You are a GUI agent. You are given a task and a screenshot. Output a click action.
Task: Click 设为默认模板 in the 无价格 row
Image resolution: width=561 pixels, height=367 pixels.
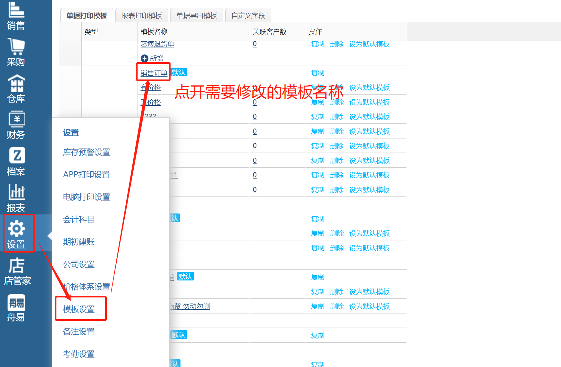(370, 102)
